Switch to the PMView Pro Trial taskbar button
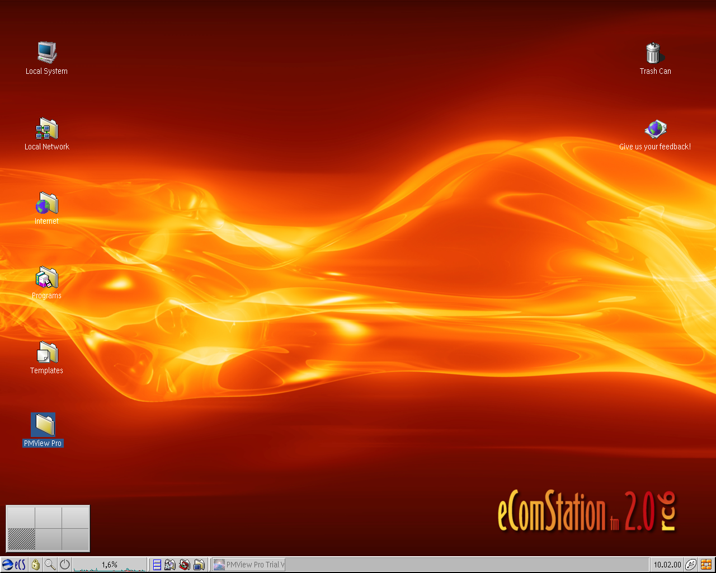716x573 pixels. coord(249,565)
